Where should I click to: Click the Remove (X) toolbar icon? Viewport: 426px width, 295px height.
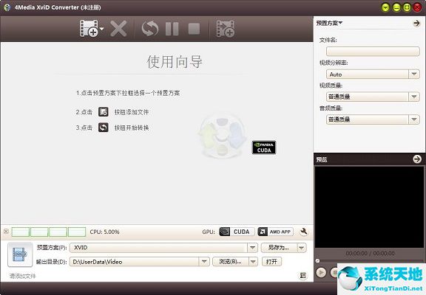point(118,29)
